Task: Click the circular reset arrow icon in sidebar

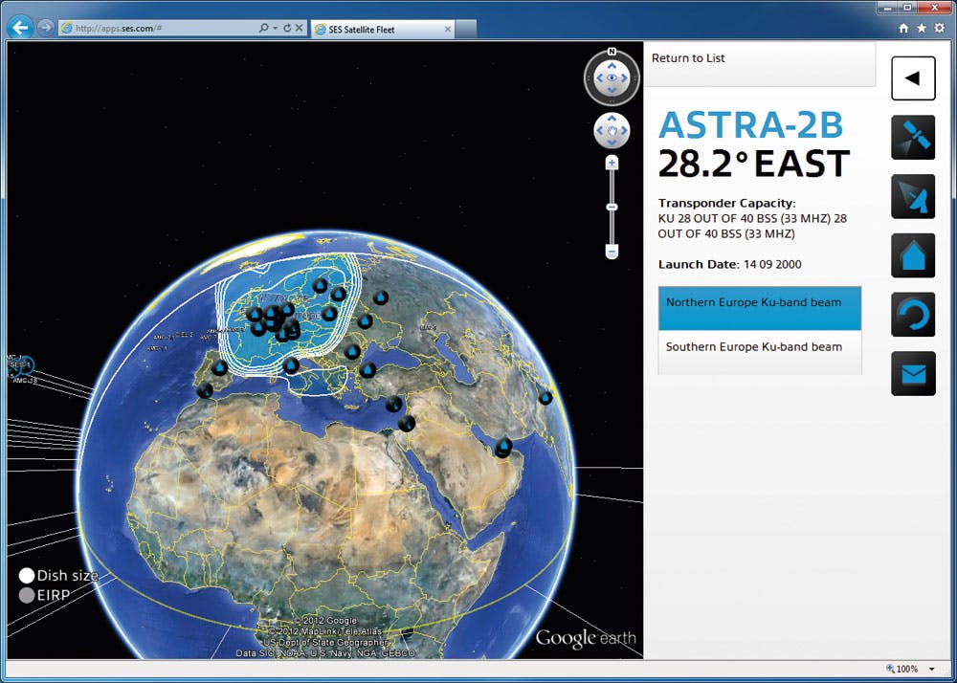Action: tap(913, 315)
